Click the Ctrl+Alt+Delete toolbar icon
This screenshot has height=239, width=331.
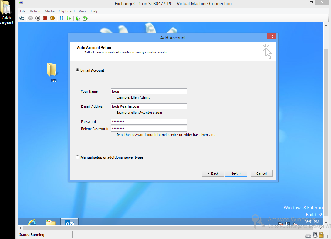coord(22,19)
